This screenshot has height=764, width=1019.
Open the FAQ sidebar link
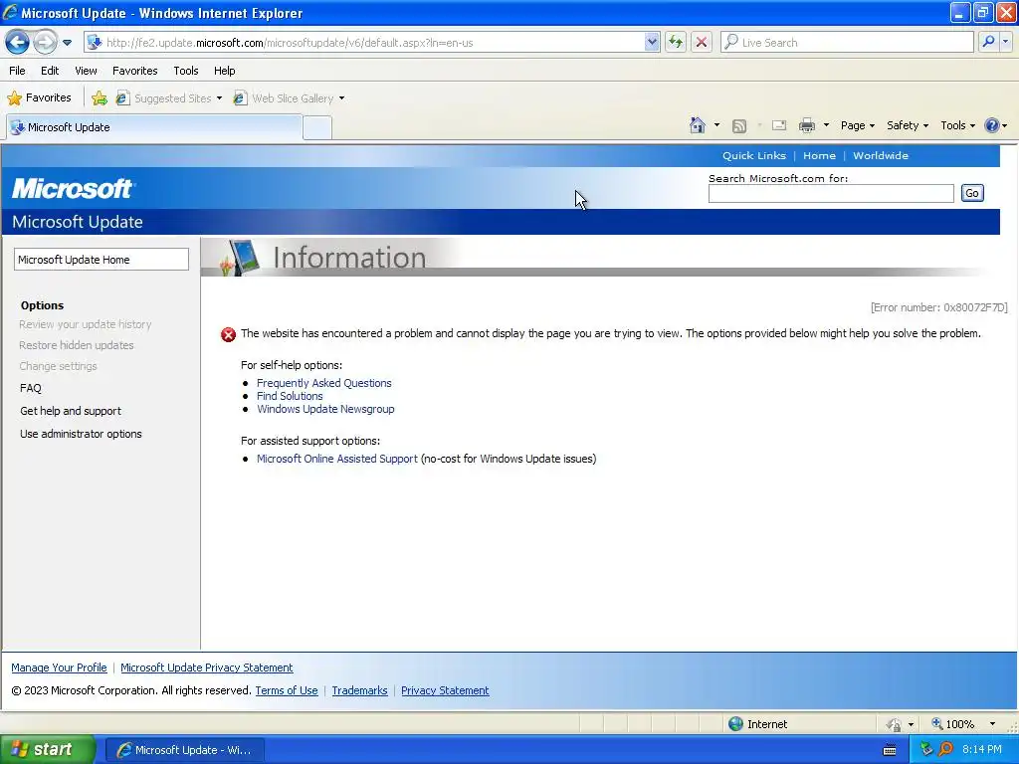(x=31, y=388)
